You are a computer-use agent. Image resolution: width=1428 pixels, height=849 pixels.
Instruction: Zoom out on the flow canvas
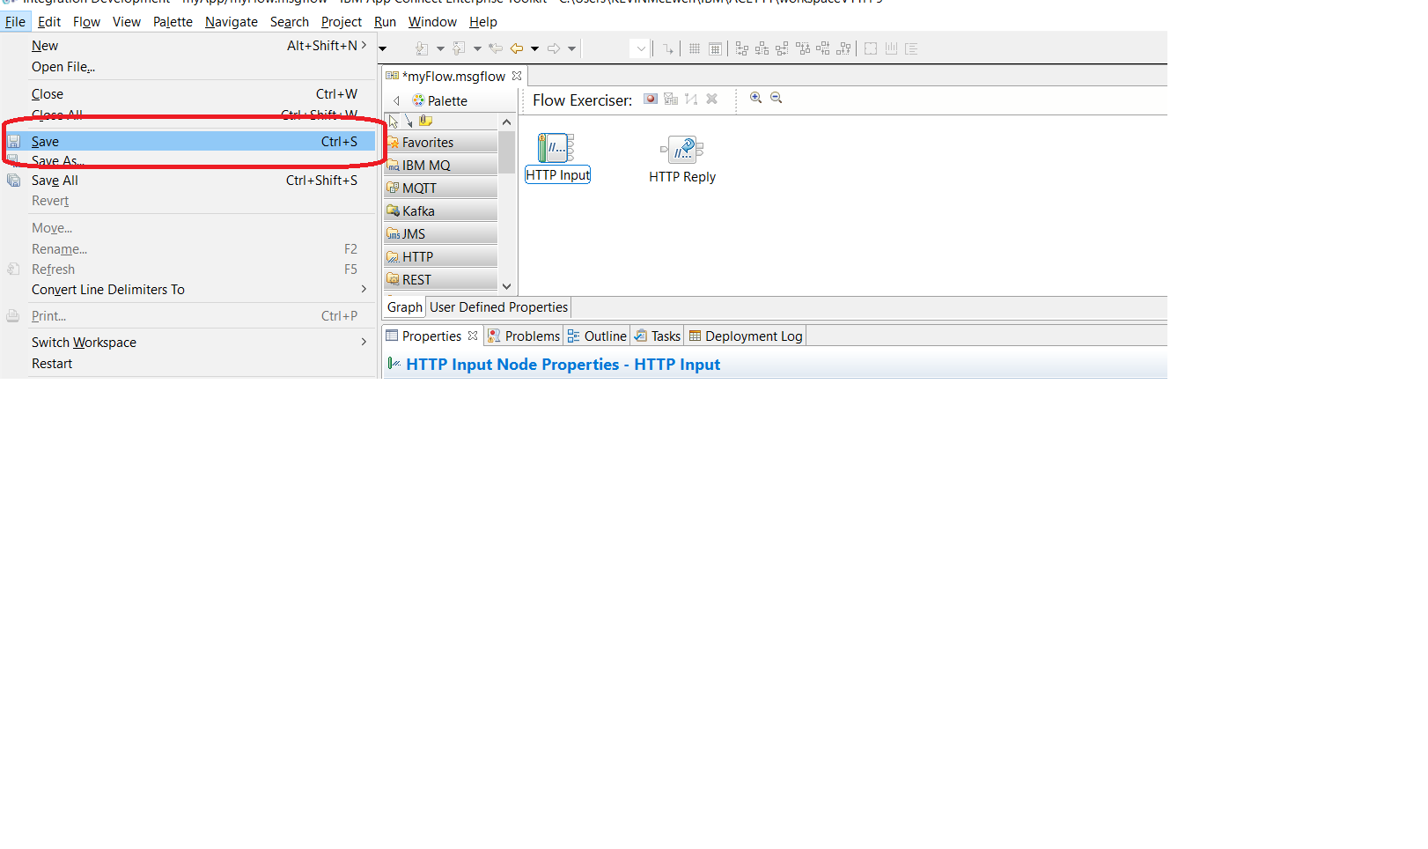776,98
